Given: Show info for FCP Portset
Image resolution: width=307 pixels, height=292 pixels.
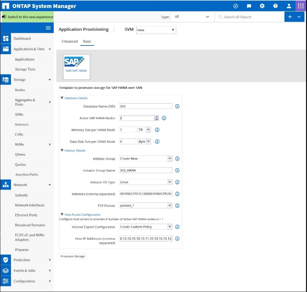Looking at the screenshot, I should tap(177, 206).
